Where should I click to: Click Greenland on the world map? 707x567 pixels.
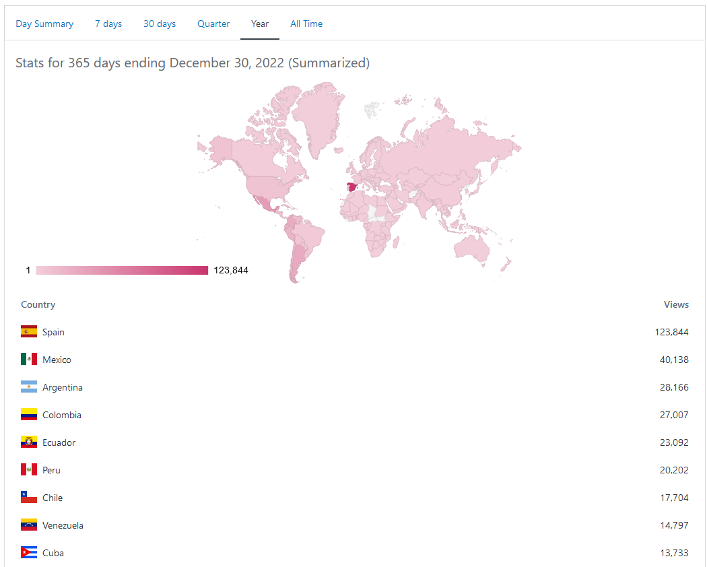[x=318, y=119]
